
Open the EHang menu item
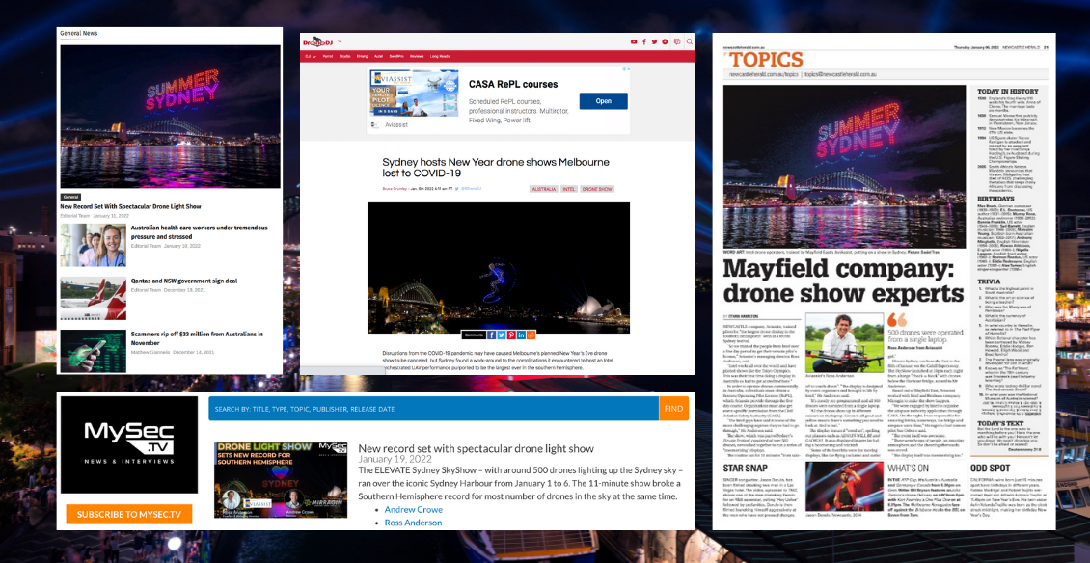click(x=362, y=56)
